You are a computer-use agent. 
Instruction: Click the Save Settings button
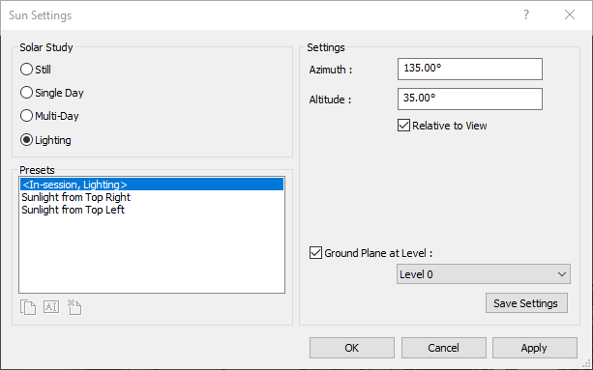[x=526, y=303]
